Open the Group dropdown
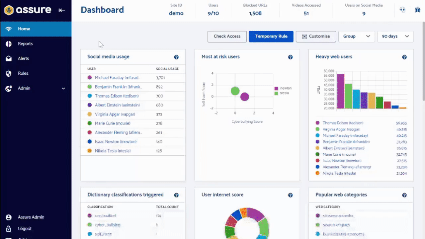425x239 pixels. coord(357,37)
